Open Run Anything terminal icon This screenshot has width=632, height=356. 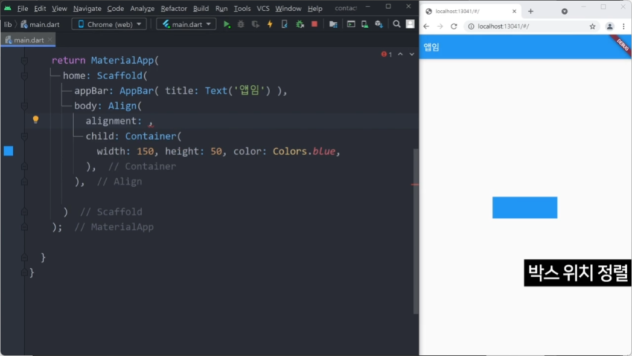[x=351, y=24]
